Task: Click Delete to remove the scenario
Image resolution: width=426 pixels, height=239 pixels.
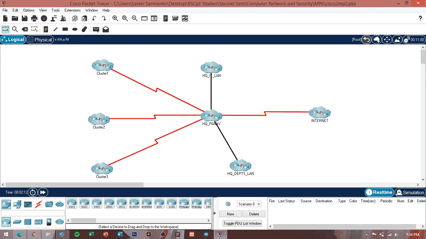Action: [254, 214]
